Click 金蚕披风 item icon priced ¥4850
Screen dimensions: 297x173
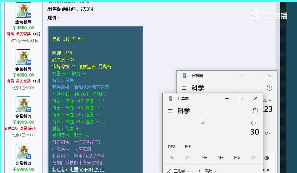pyautogui.click(x=23, y=10)
